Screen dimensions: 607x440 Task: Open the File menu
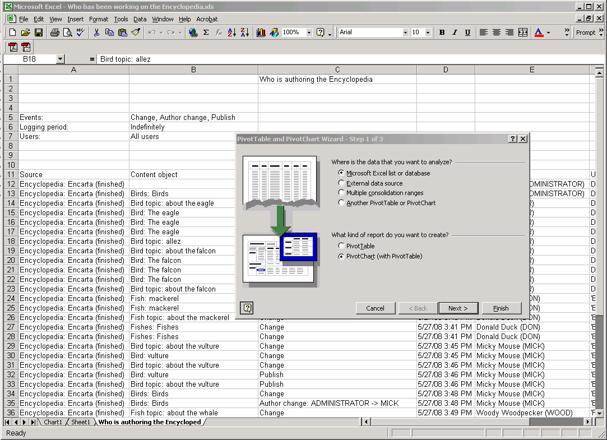pyautogui.click(x=24, y=19)
